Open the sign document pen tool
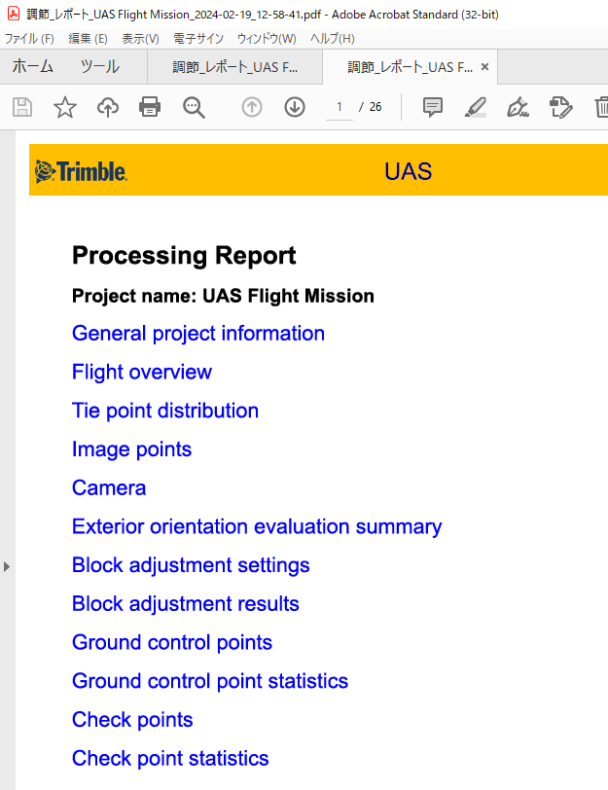The image size is (608, 790). [518, 107]
